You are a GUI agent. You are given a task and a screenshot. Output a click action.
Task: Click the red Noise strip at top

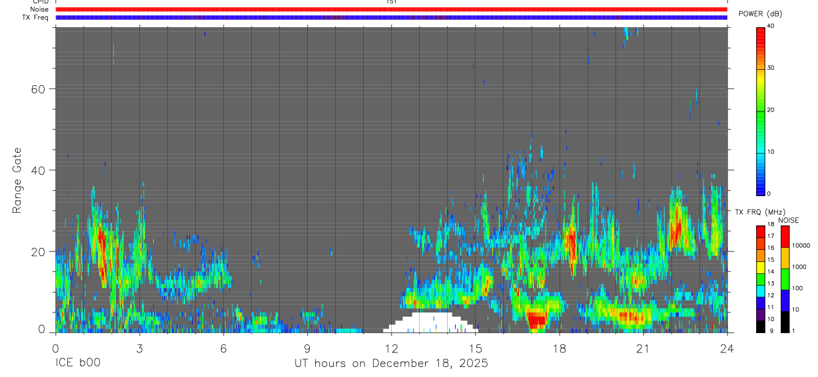pyautogui.click(x=391, y=9)
